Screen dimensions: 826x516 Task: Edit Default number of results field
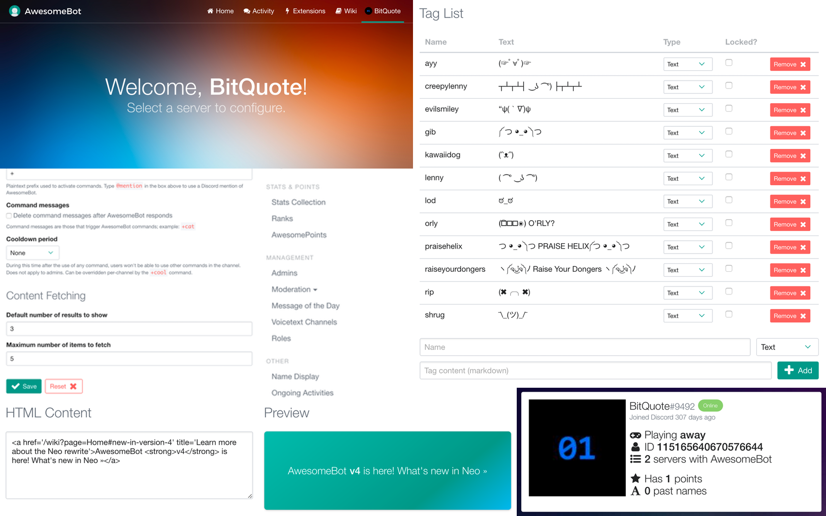pyautogui.click(x=129, y=329)
